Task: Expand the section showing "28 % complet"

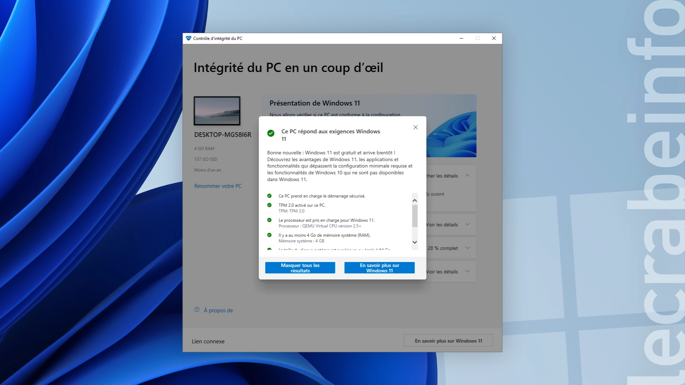Action: click(x=467, y=248)
